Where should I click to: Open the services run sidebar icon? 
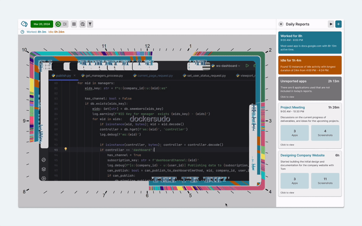[x=43, y=178]
